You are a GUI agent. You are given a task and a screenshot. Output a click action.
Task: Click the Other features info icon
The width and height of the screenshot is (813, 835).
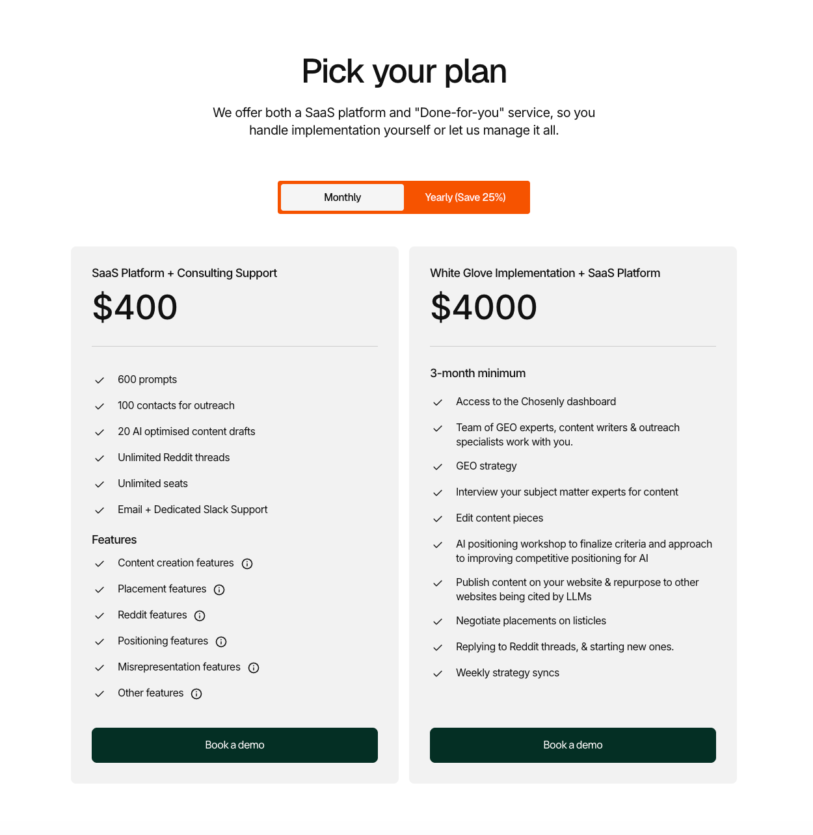pyautogui.click(x=196, y=694)
